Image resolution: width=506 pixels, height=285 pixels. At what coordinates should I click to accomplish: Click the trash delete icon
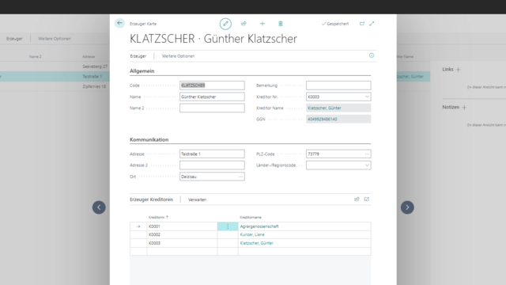point(281,24)
